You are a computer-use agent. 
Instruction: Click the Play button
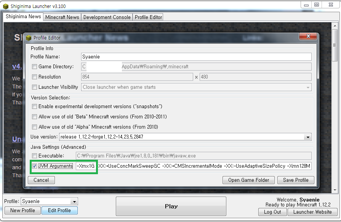[x=171, y=206]
